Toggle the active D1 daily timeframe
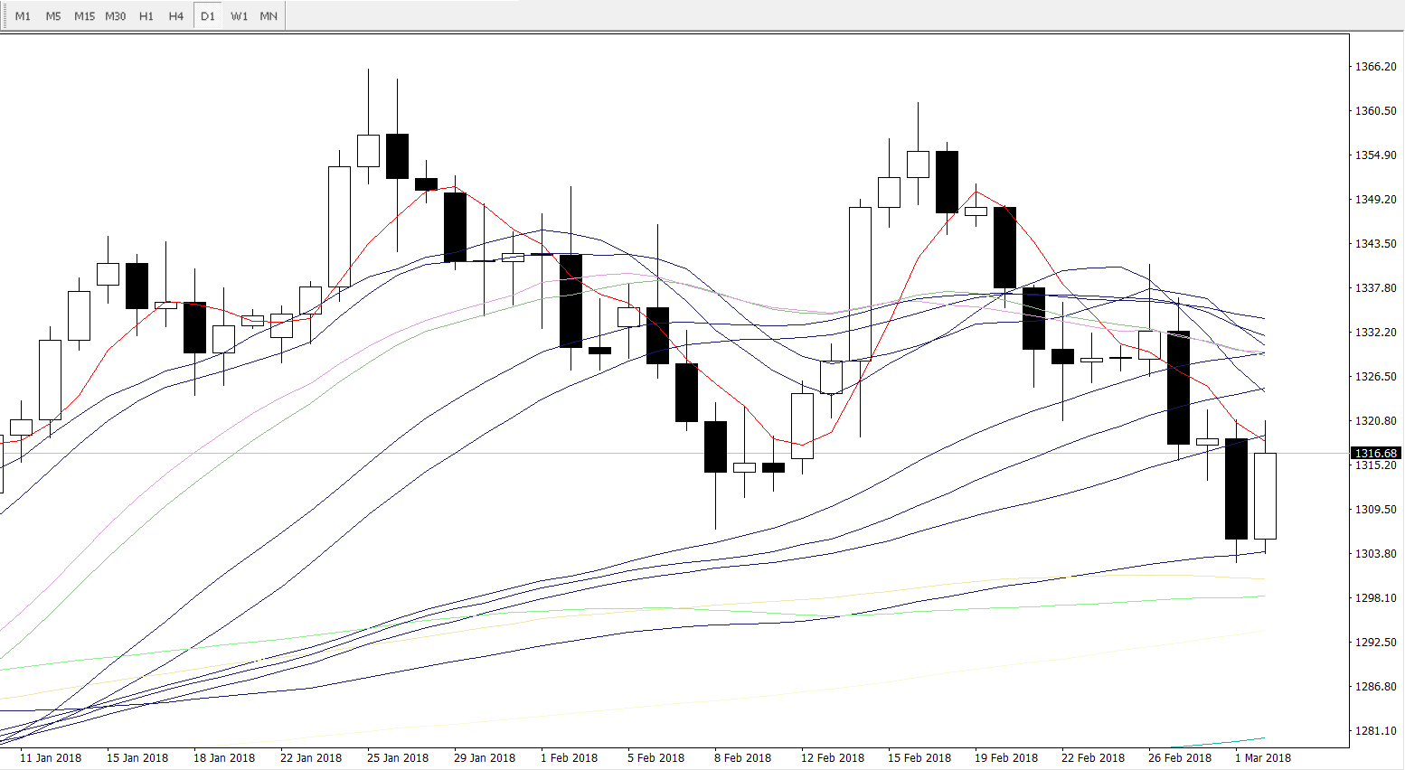Image resolution: width=1405 pixels, height=770 pixels. coord(208,16)
